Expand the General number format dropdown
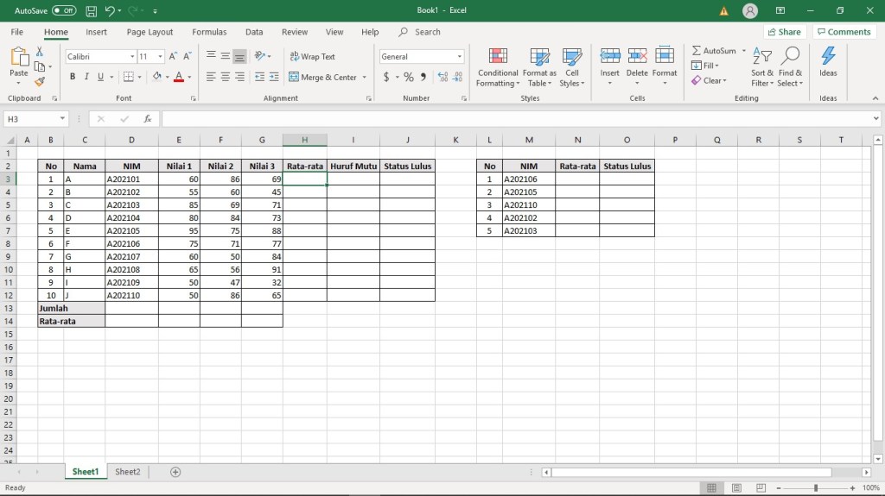This screenshot has height=496, width=885. click(x=459, y=57)
